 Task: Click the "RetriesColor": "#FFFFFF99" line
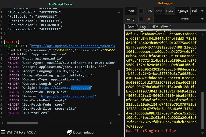(x=35, y=21)
